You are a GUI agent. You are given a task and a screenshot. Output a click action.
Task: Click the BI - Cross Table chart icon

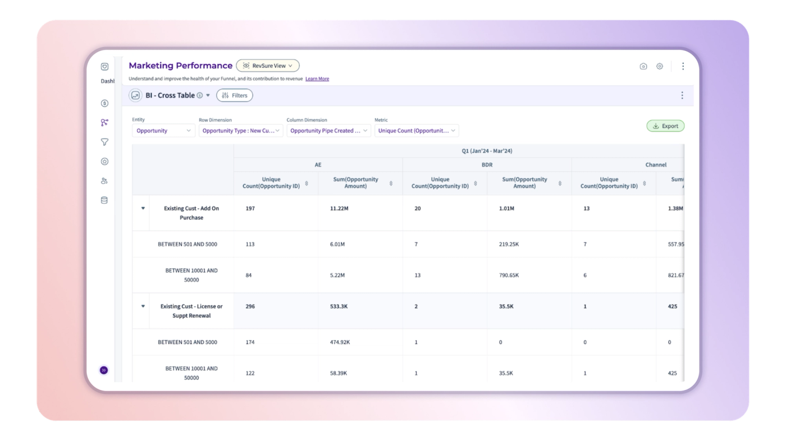[x=135, y=95]
